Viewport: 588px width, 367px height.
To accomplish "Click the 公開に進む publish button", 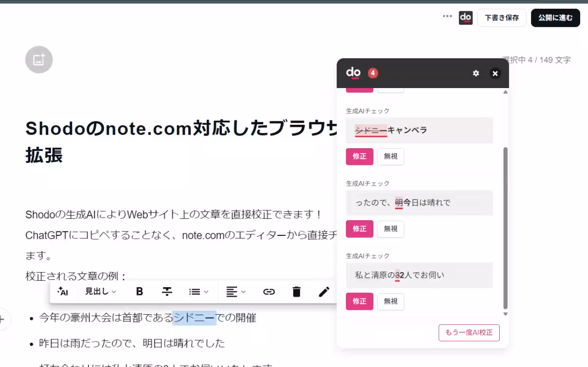I will [555, 17].
